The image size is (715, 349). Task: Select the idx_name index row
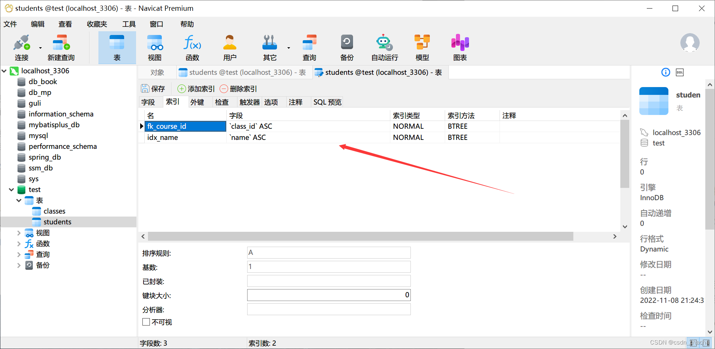(x=162, y=137)
